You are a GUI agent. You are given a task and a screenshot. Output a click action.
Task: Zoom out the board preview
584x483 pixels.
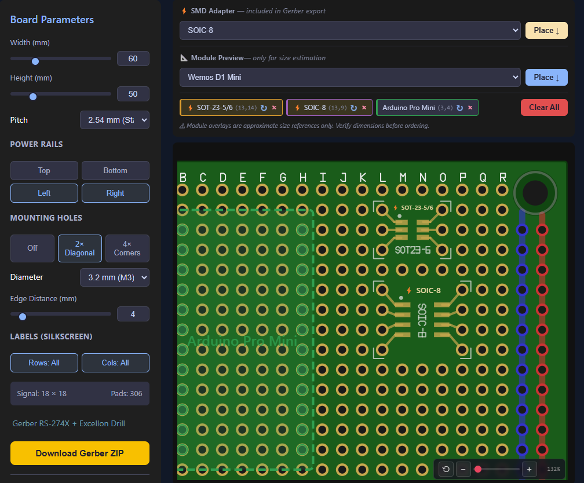pos(463,469)
